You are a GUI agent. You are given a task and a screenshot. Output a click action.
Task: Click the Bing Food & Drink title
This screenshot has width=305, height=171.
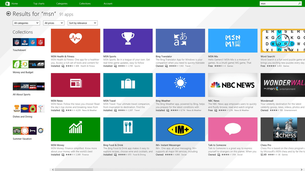pos(113,145)
